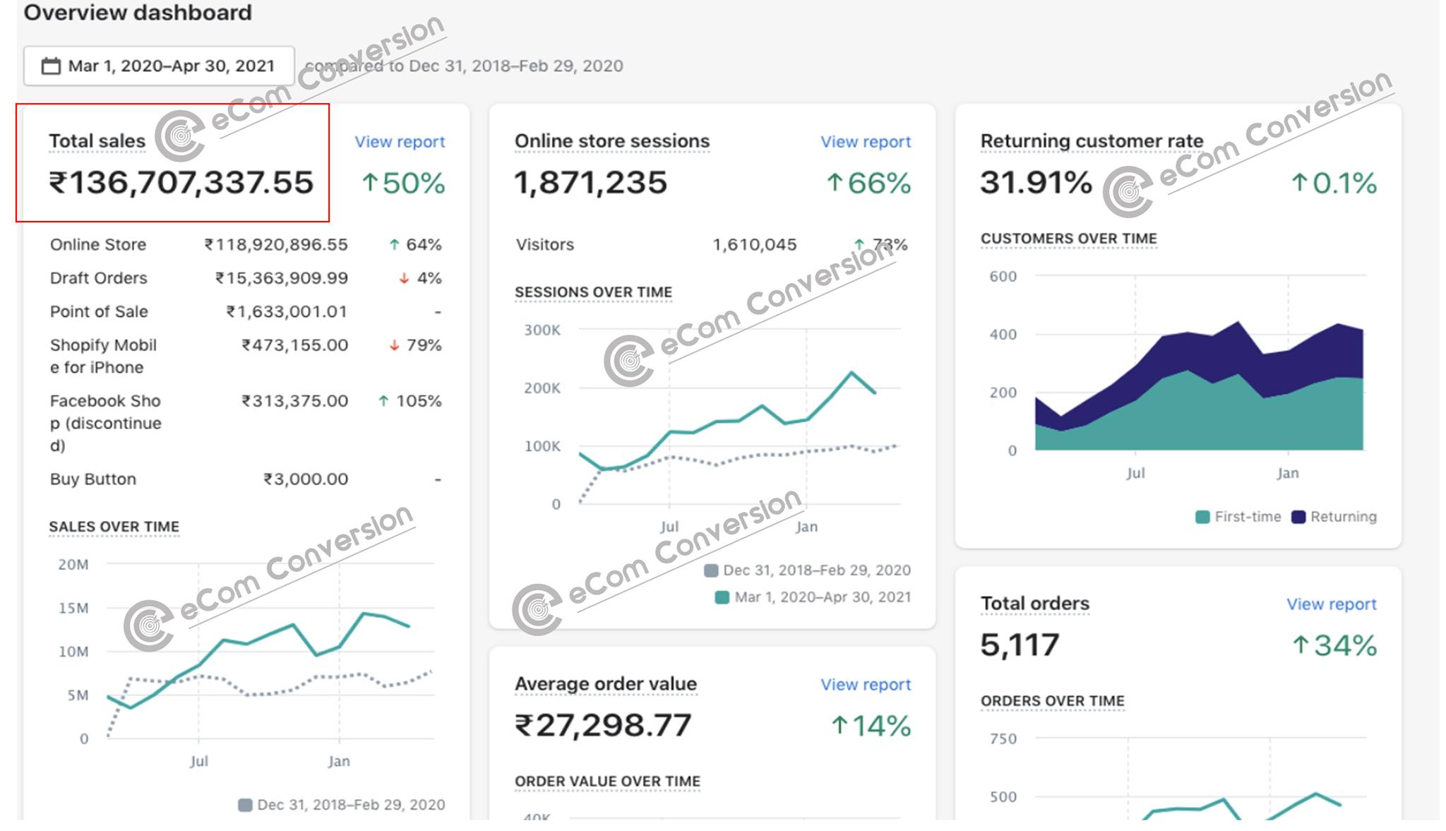The image size is (1446, 831).
Task: Select the Facebook Shop (discontinued) row label
Action: pyautogui.click(x=106, y=423)
